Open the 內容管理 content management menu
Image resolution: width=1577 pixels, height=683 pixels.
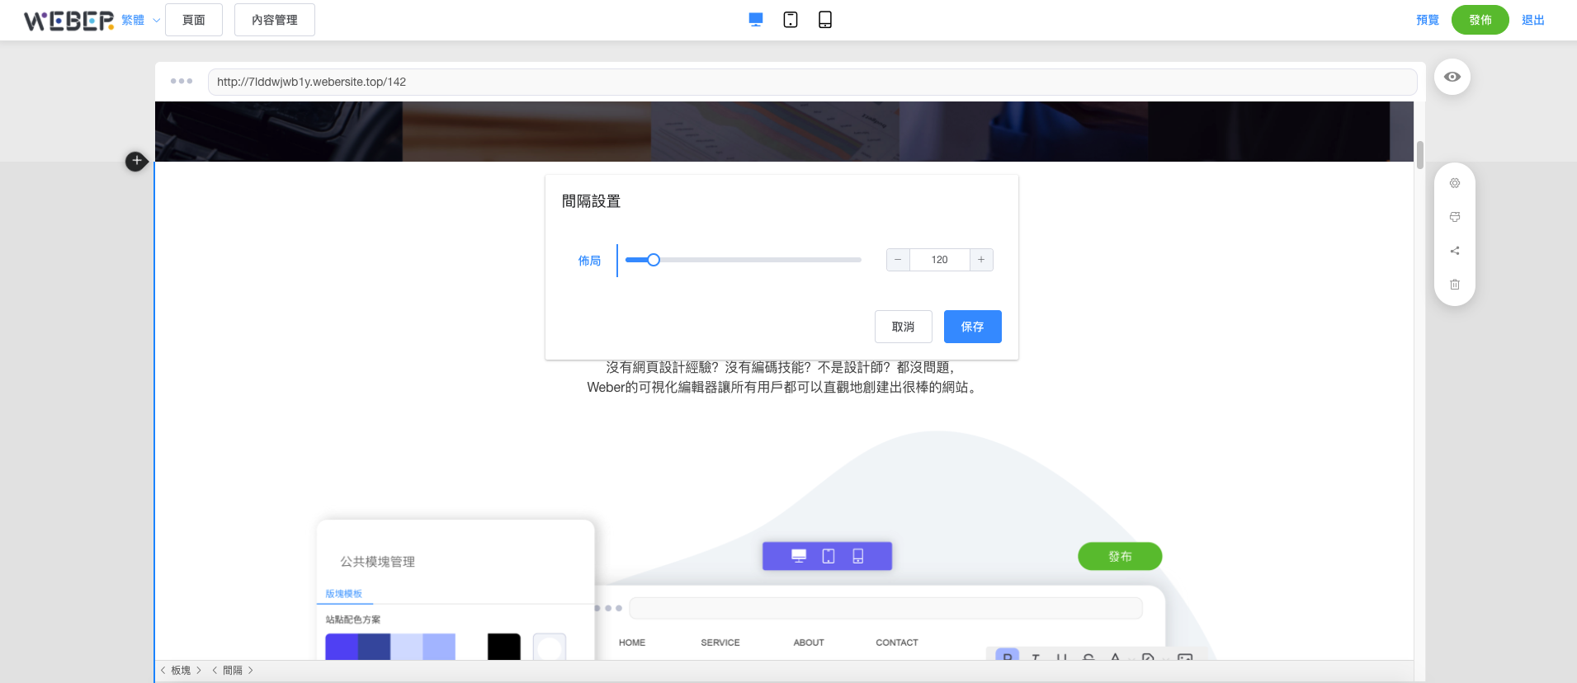[x=275, y=20]
